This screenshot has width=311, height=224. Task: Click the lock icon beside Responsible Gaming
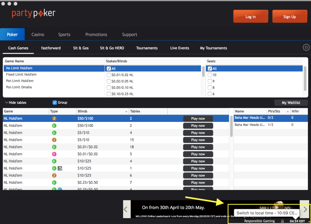click(282, 221)
